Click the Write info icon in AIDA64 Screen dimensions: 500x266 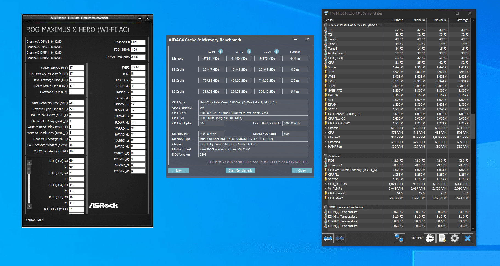[x=249, y=51]
